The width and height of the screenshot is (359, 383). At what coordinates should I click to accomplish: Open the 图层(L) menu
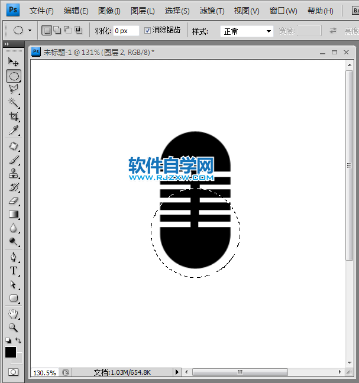point(143,11)
